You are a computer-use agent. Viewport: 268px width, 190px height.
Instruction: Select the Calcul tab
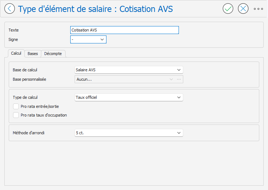16,53
